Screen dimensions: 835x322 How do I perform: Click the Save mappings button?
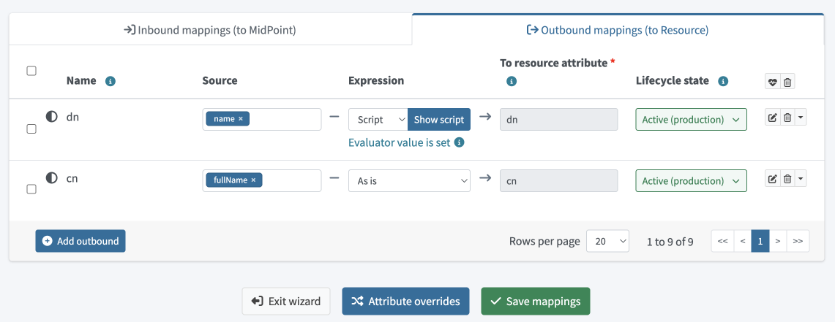click(x=535, y=301)
